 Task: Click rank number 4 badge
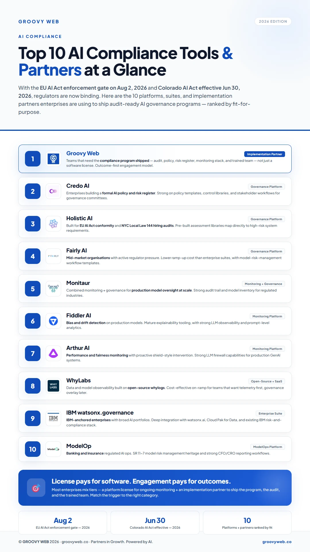coord(33,256)
